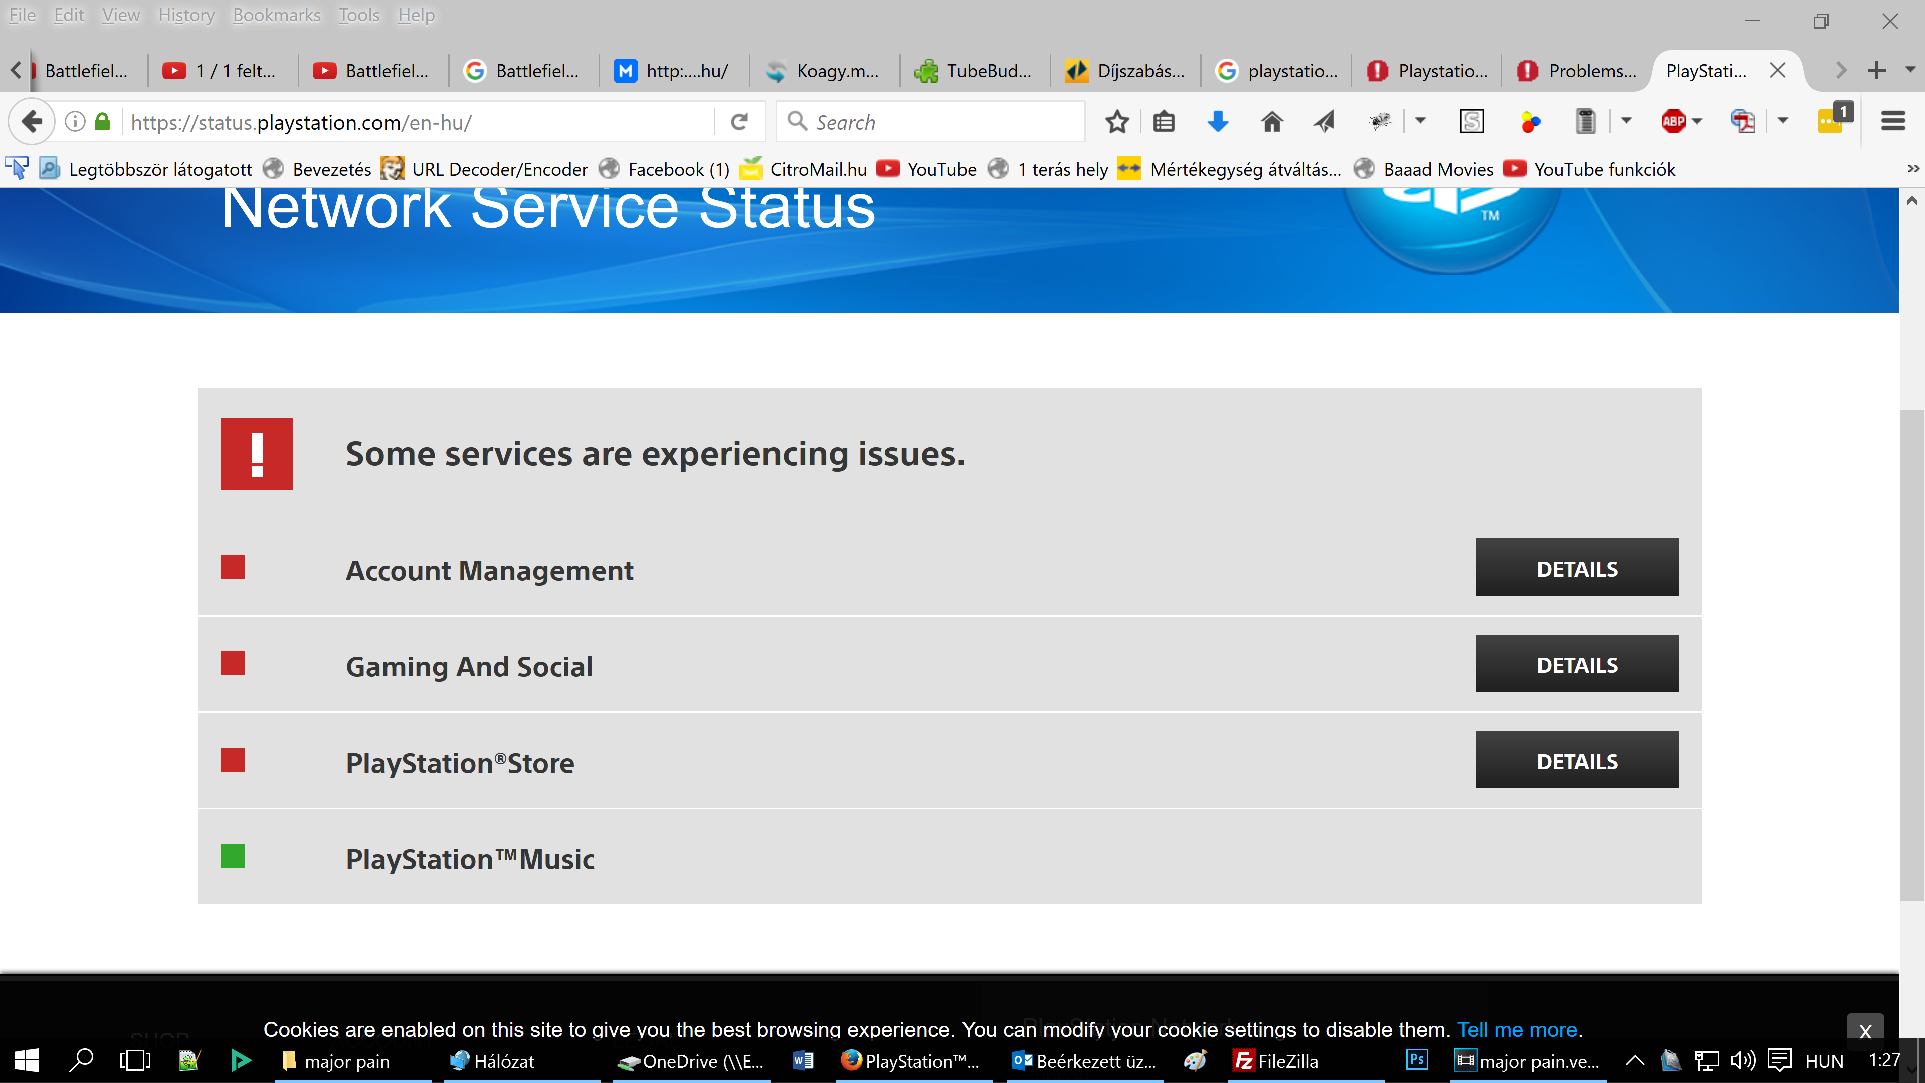Click the Adblock Plus ABP icon

1672,121
